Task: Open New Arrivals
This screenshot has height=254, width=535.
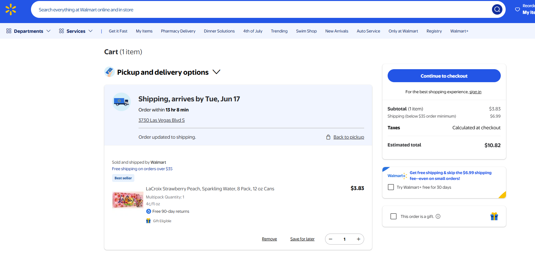Action: click(x=336, y=31)
